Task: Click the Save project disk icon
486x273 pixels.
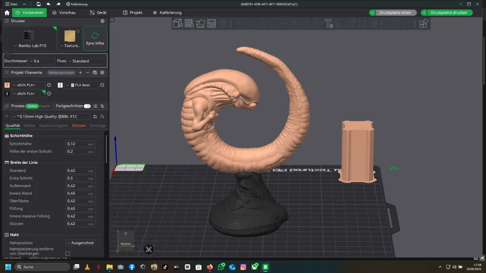Action: coord(38,4)
